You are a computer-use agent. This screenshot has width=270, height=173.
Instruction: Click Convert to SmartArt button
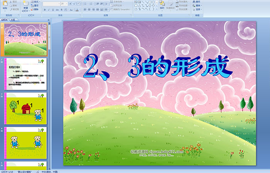(121, 9)
